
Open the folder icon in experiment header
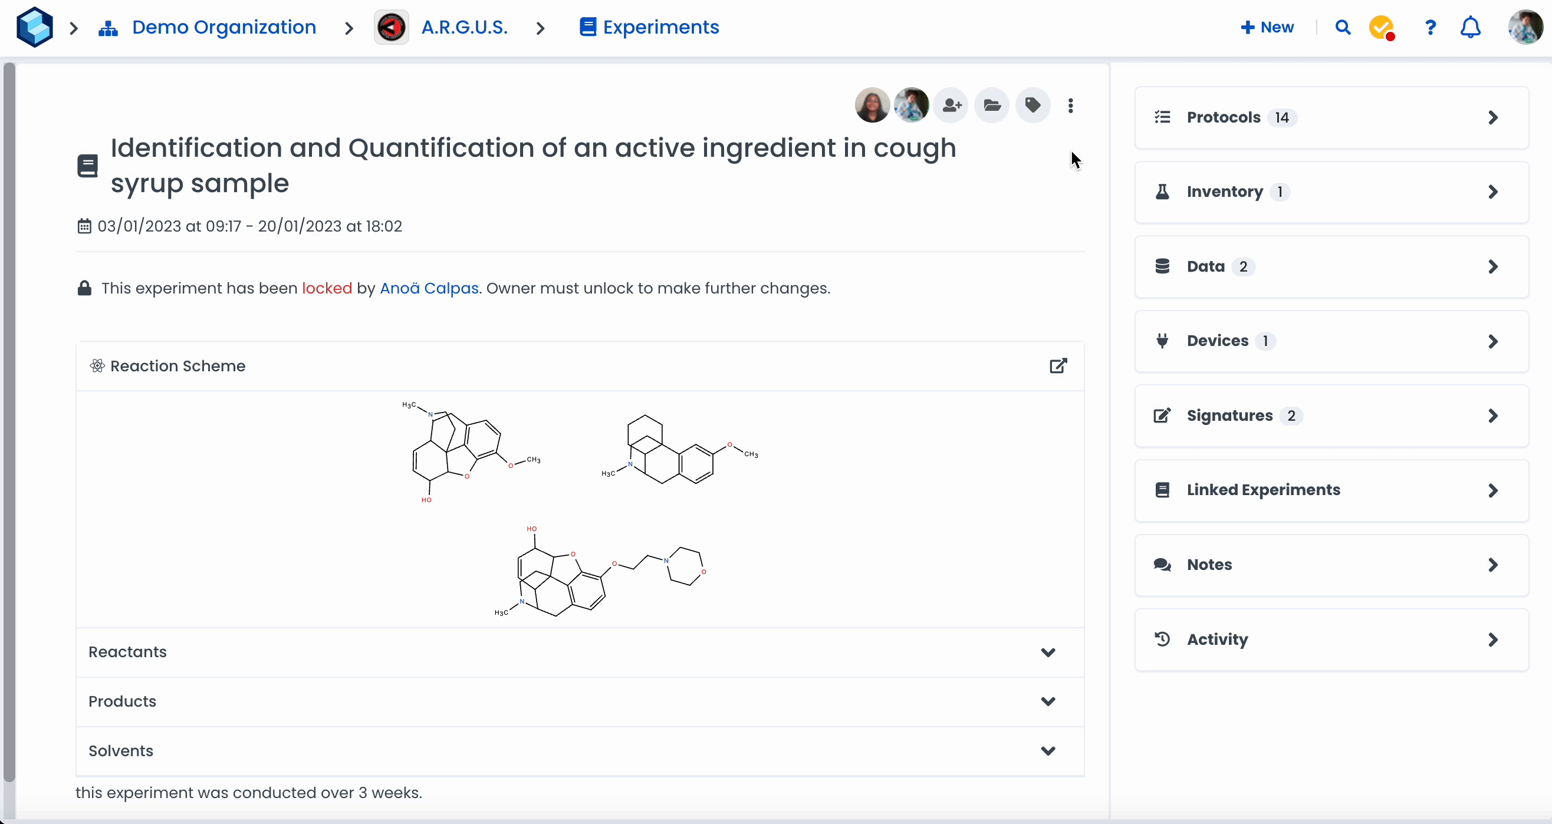(x=992, y=106)
